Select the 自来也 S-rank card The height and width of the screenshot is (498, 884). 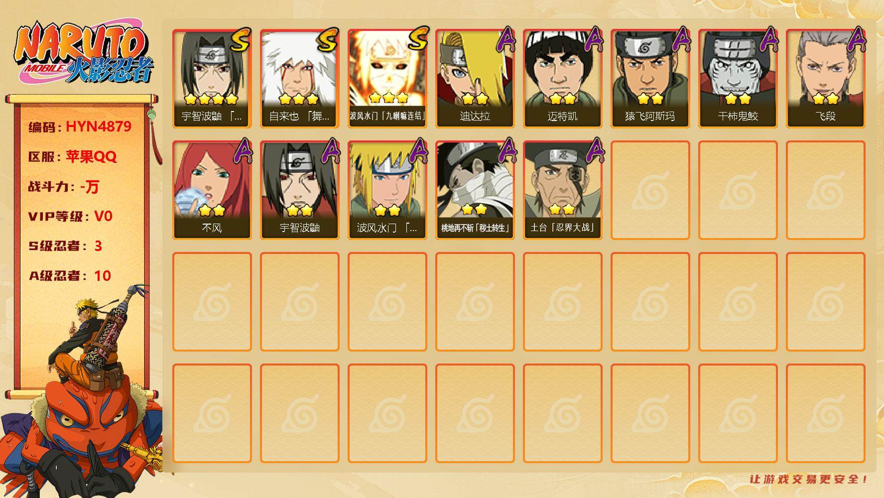(x=299, y=79)
